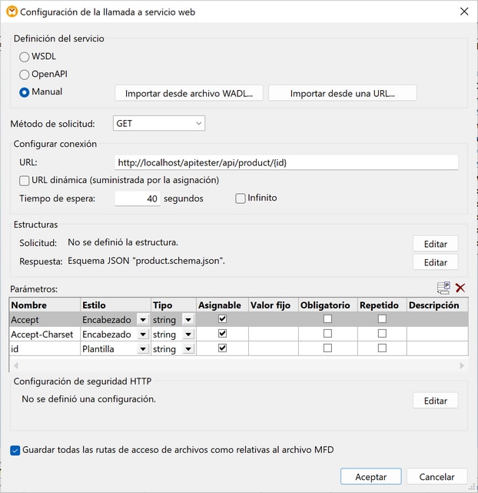Click parameters table scroll right arrow
The height and width of the screenshot is (493, 478).
click(x=462, y=365)
